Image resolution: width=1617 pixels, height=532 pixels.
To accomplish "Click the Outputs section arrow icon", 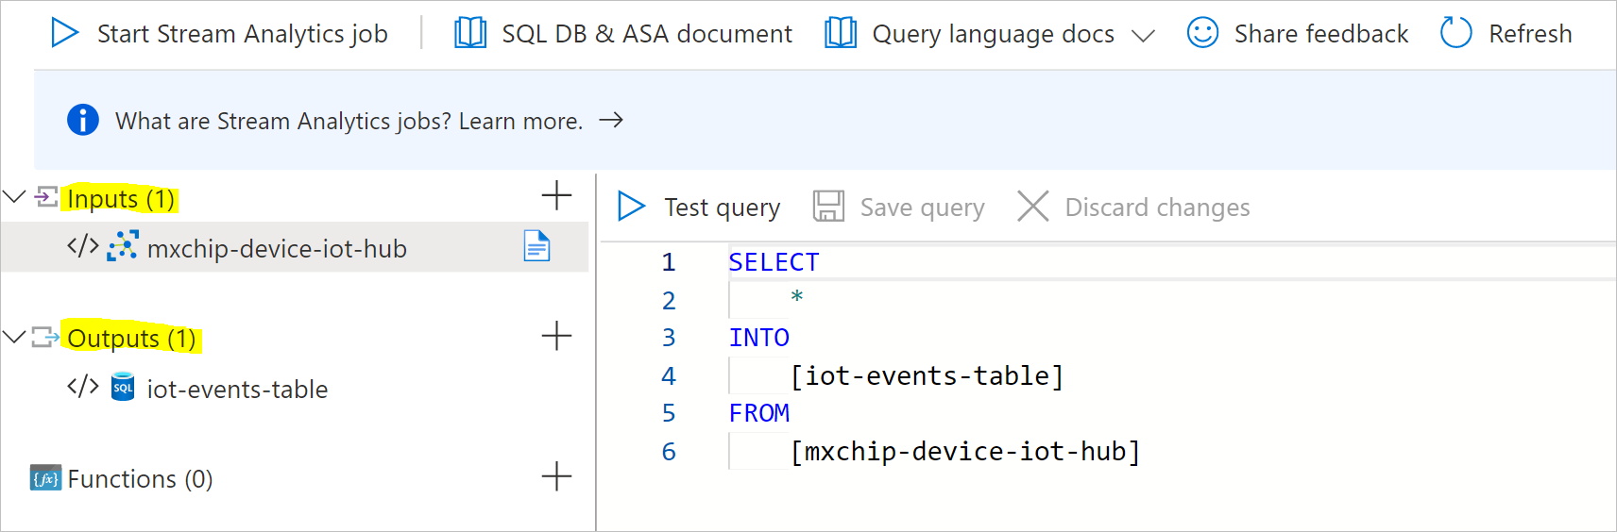I will click(46, 337).
